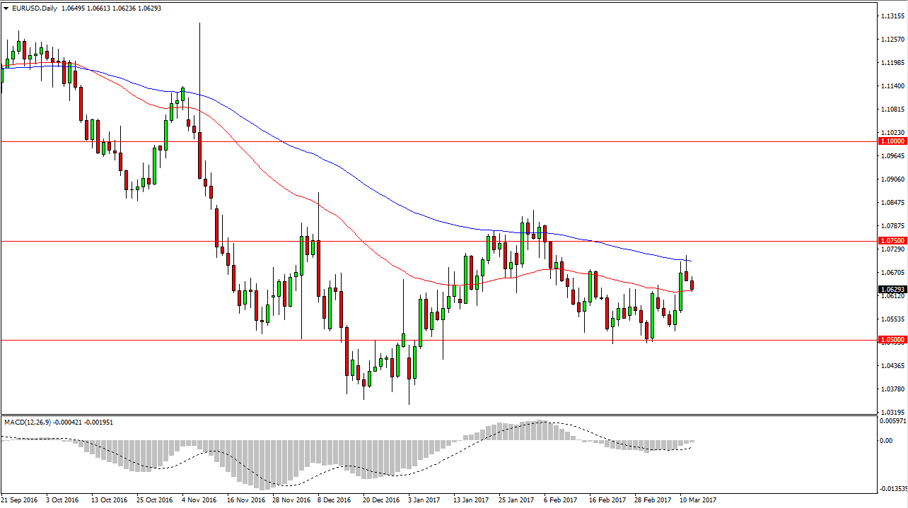Select the black 1.06293 current price tag
The width and height of the screenshot is (908, 508).
(x=891, y=288)
